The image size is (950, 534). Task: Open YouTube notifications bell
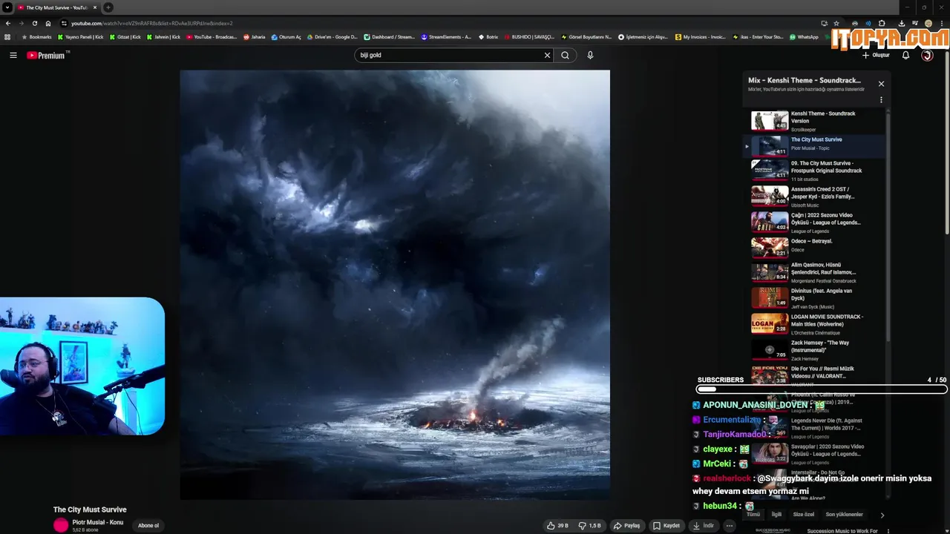tap(905, 55)
